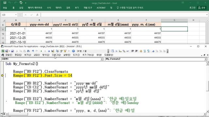Select the header cell yyyy-mm-dd
Image resolution: width=209 pixels, height=117 pixels.
point(39,24)
